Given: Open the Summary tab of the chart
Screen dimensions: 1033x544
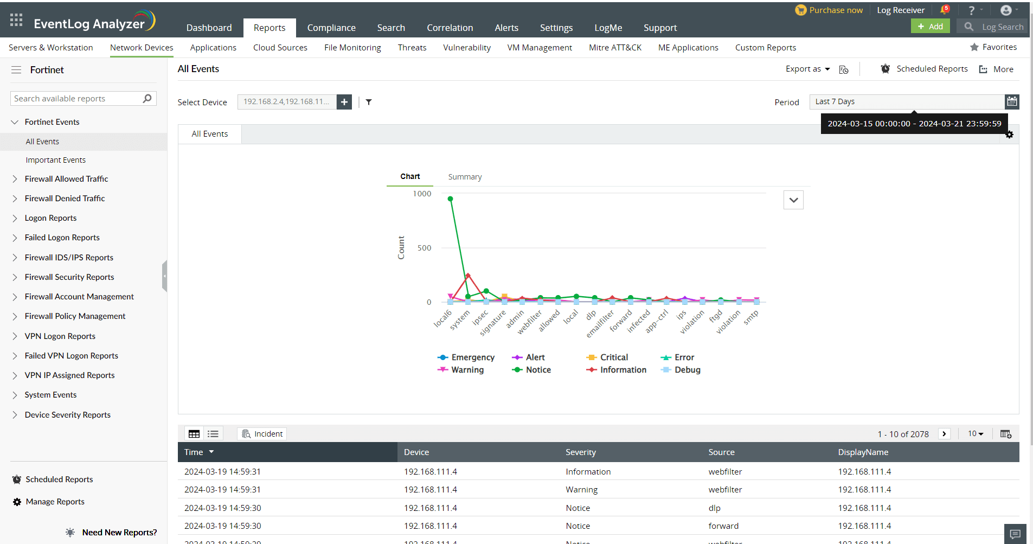Looking at the screenshot, I should (464, 176).
